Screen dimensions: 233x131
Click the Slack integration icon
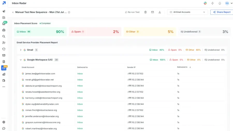coord(205,3)
